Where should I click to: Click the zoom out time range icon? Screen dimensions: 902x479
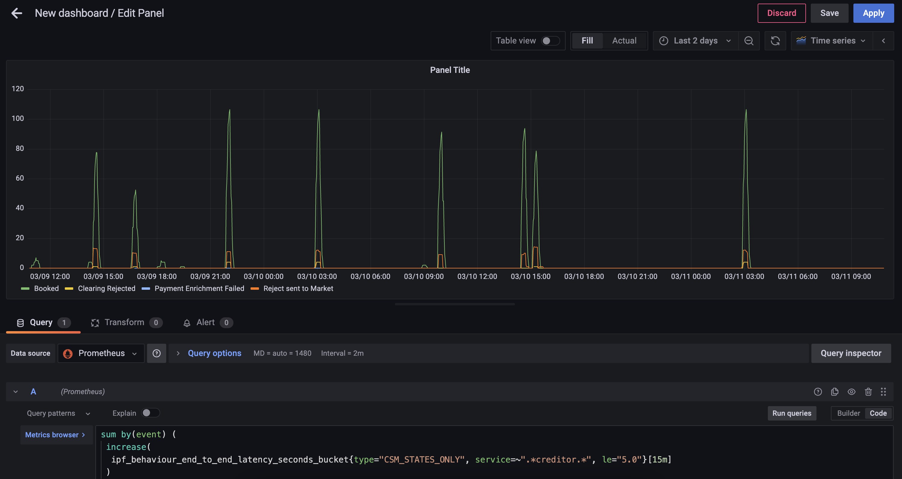(749, 41)
